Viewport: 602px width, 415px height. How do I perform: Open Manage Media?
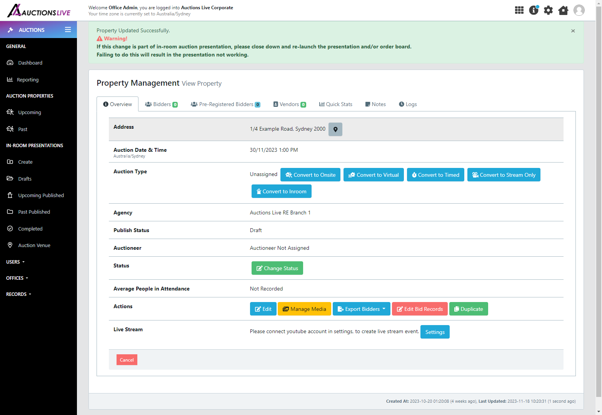click(x=304, y=309)
